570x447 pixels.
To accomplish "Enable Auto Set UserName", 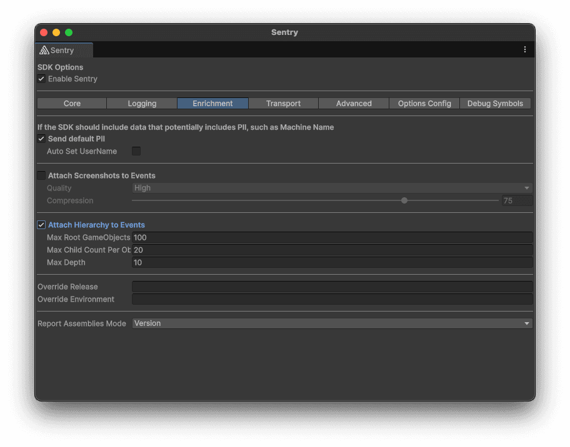I will tap(136, 150).
